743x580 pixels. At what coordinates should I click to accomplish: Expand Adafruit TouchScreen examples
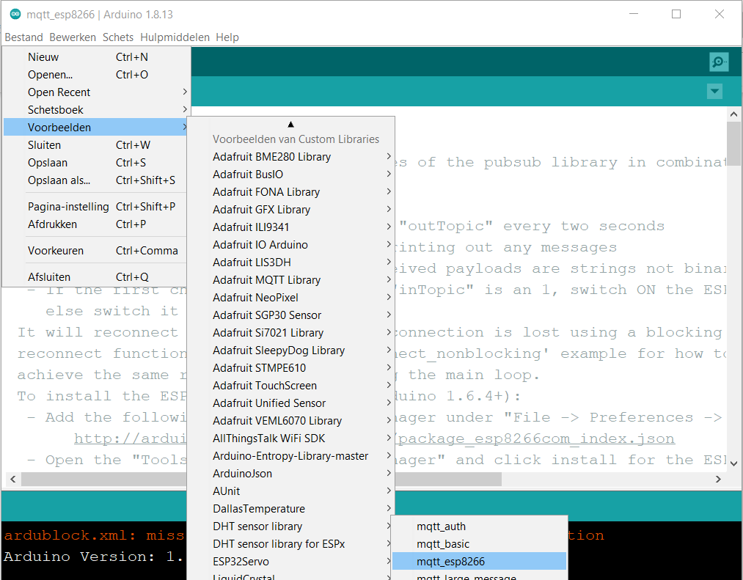[291, 385]
